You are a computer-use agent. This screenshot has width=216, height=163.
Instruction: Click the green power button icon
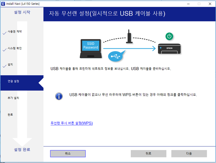[169, 36]
